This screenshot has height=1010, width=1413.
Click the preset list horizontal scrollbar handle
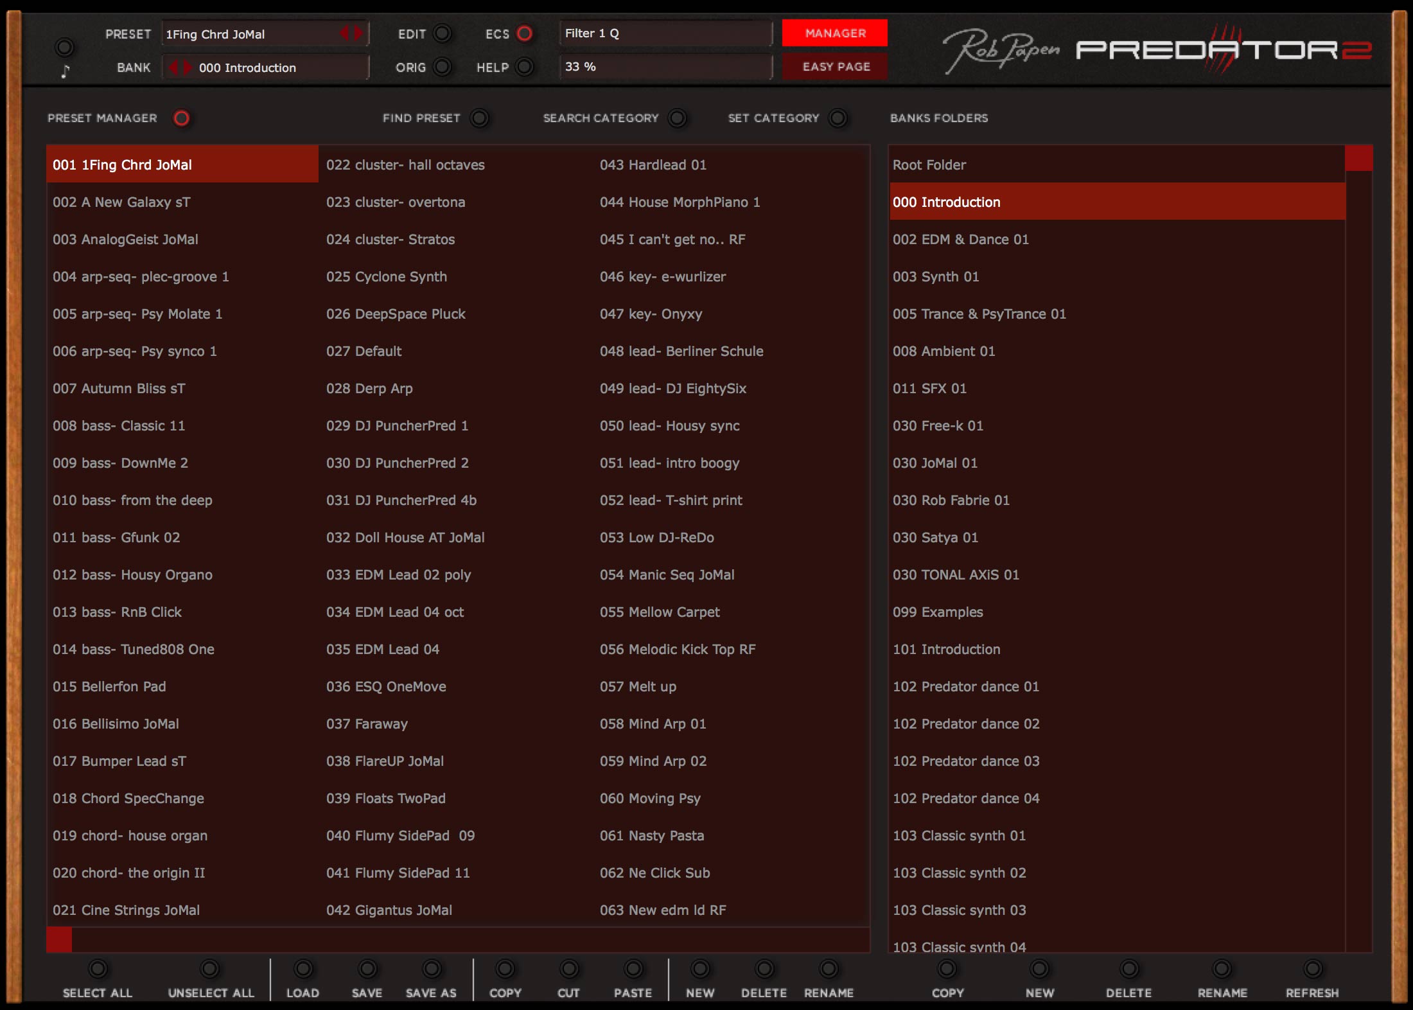[59, 940]
